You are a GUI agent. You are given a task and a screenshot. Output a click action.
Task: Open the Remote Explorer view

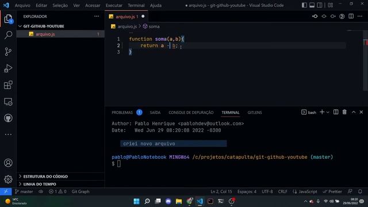(x=8, y=102)
